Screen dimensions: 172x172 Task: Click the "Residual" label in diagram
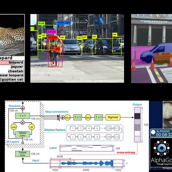(15, 106)
